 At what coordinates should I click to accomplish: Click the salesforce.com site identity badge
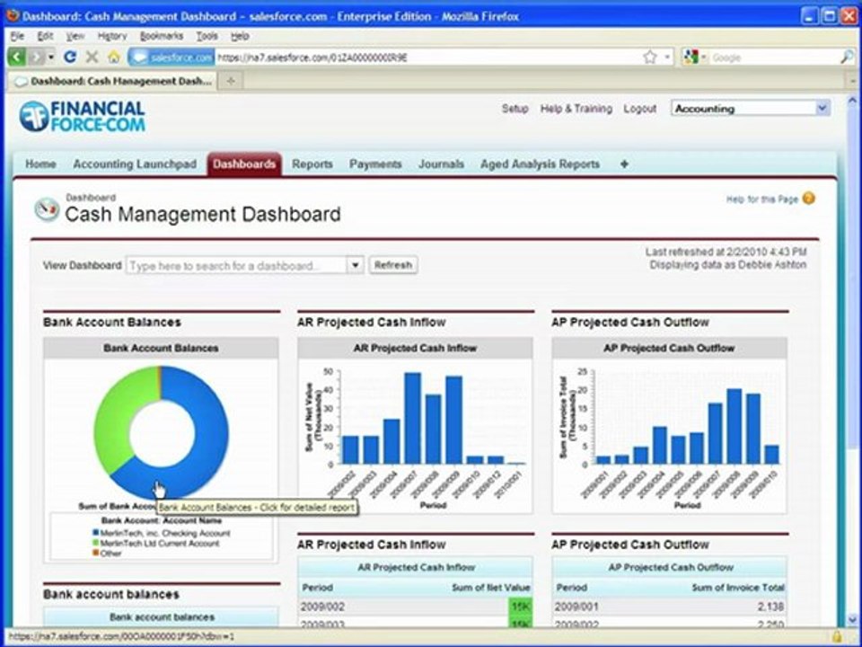172,57
